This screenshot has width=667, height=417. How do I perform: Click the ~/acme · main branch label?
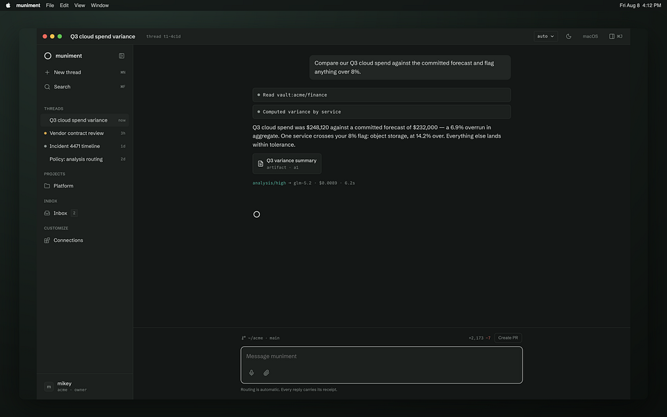click(264, 338)
